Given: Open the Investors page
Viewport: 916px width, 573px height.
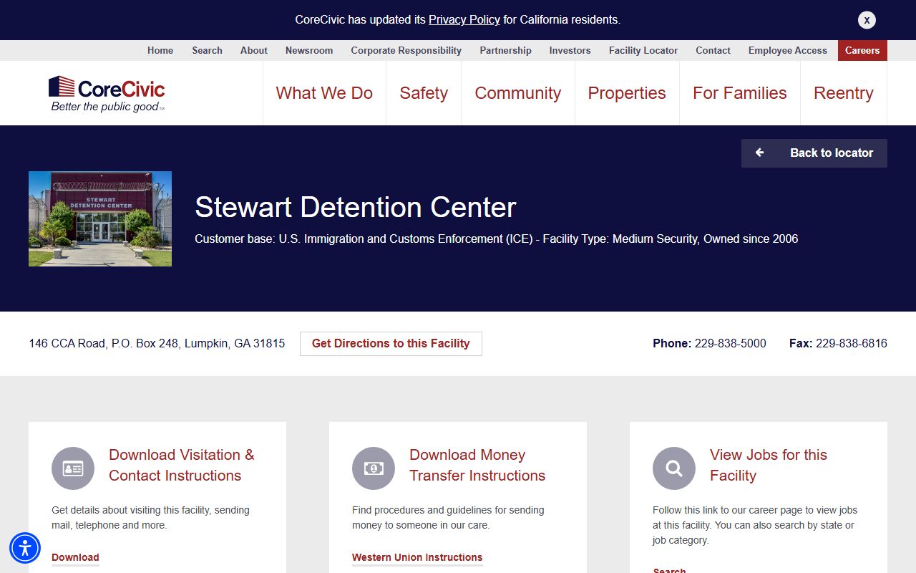Looking at the screenshot, I should click(x=570, y=50).
